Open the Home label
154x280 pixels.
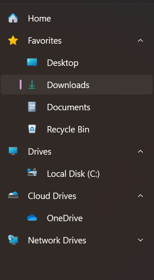pos(39,18)
